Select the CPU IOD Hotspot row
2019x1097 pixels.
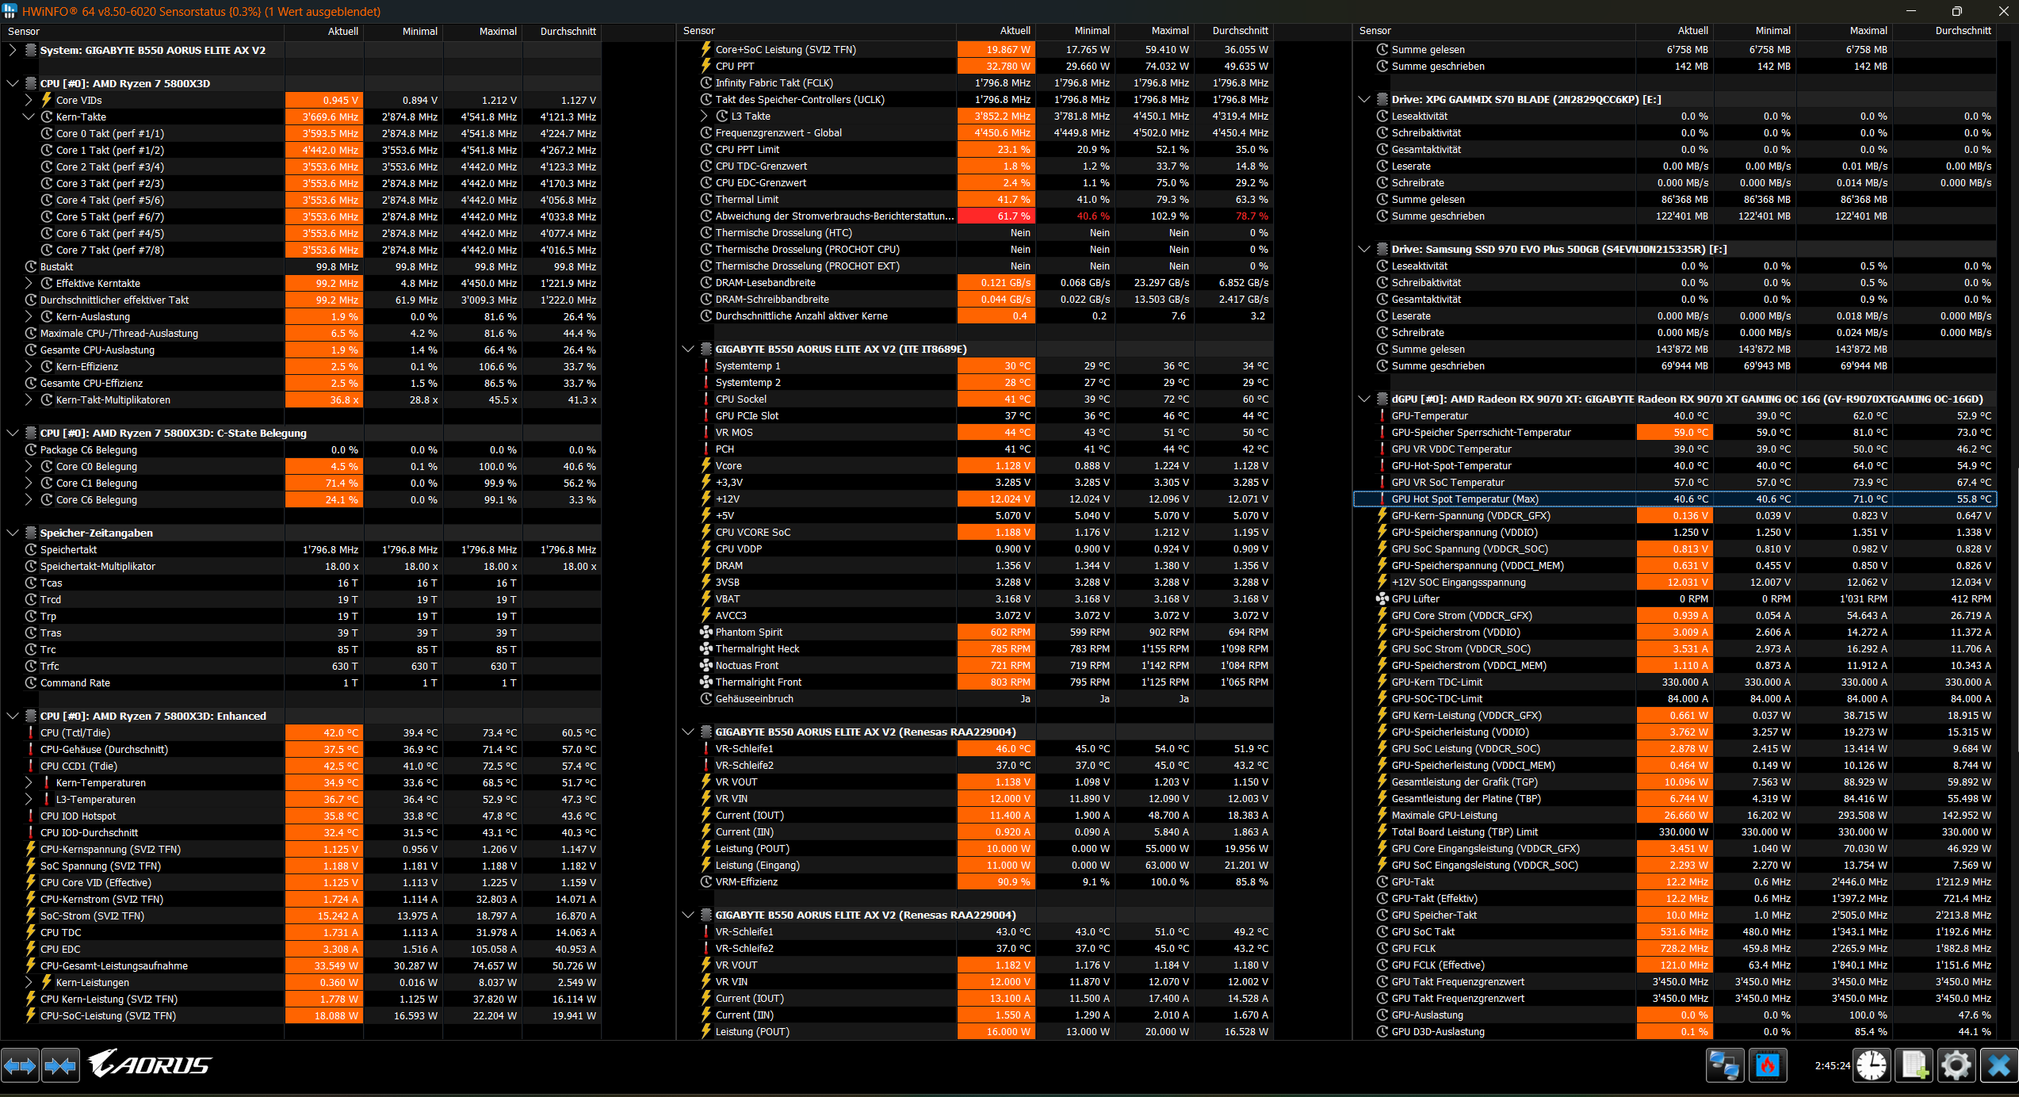(x=302, y=816)
